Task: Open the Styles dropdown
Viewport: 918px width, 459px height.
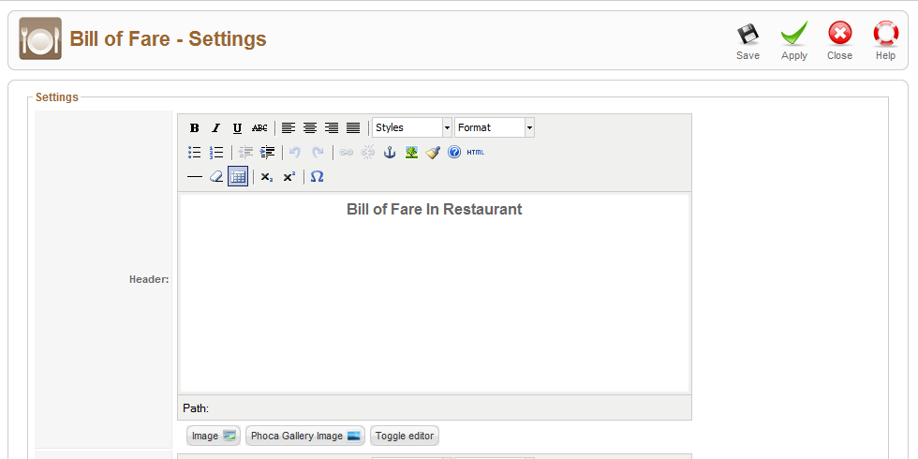Action: 412,127
